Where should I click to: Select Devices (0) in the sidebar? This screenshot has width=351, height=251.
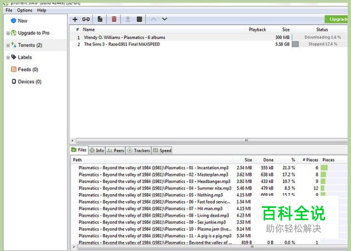[x=29, y=82]
